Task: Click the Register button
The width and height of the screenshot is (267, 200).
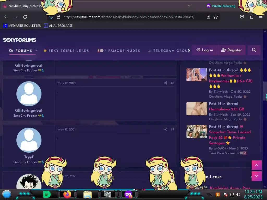Action: (x=232, y=50)
